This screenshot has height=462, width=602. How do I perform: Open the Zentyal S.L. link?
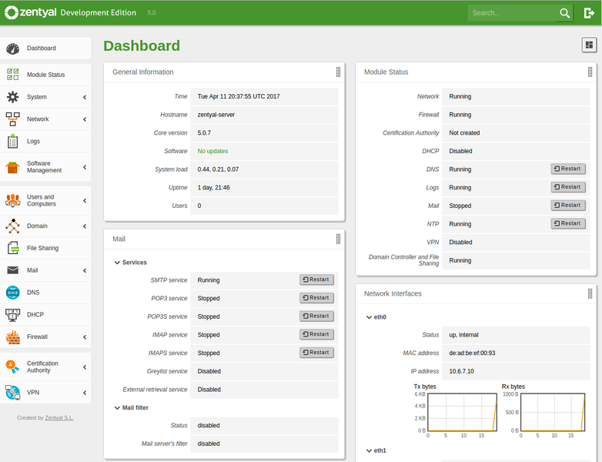pos(59,418)
